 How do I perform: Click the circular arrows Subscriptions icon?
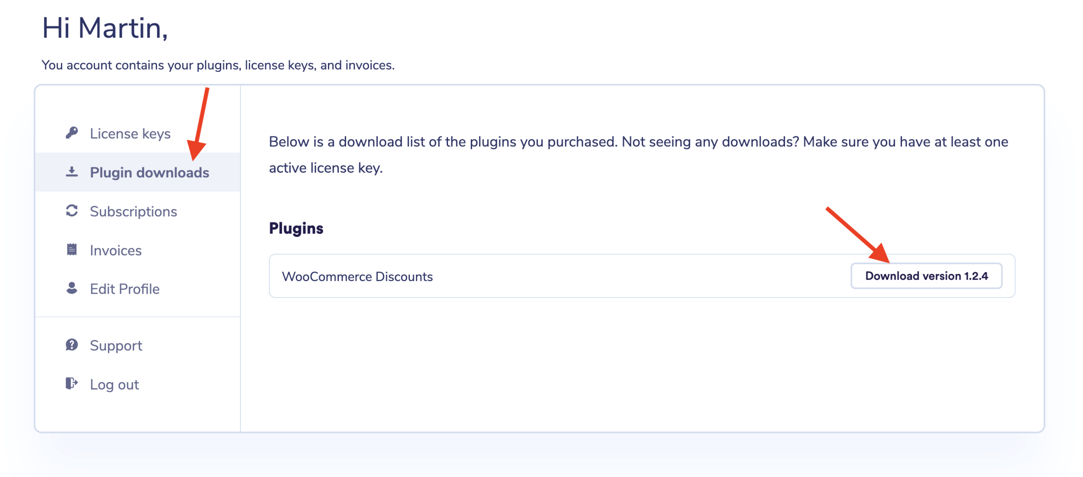[72, 211]
